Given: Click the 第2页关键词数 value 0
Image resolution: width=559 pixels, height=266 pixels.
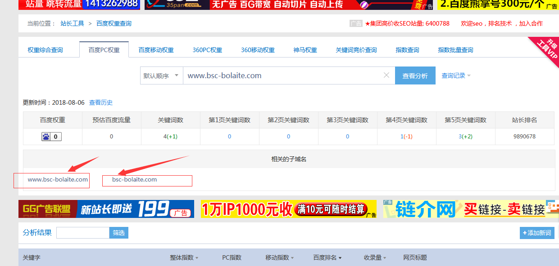Looking at the screenshot, I should click(288, 137).
